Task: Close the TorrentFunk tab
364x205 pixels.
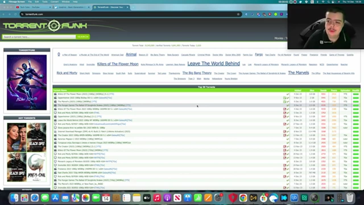Action: (x=127, y=7)
